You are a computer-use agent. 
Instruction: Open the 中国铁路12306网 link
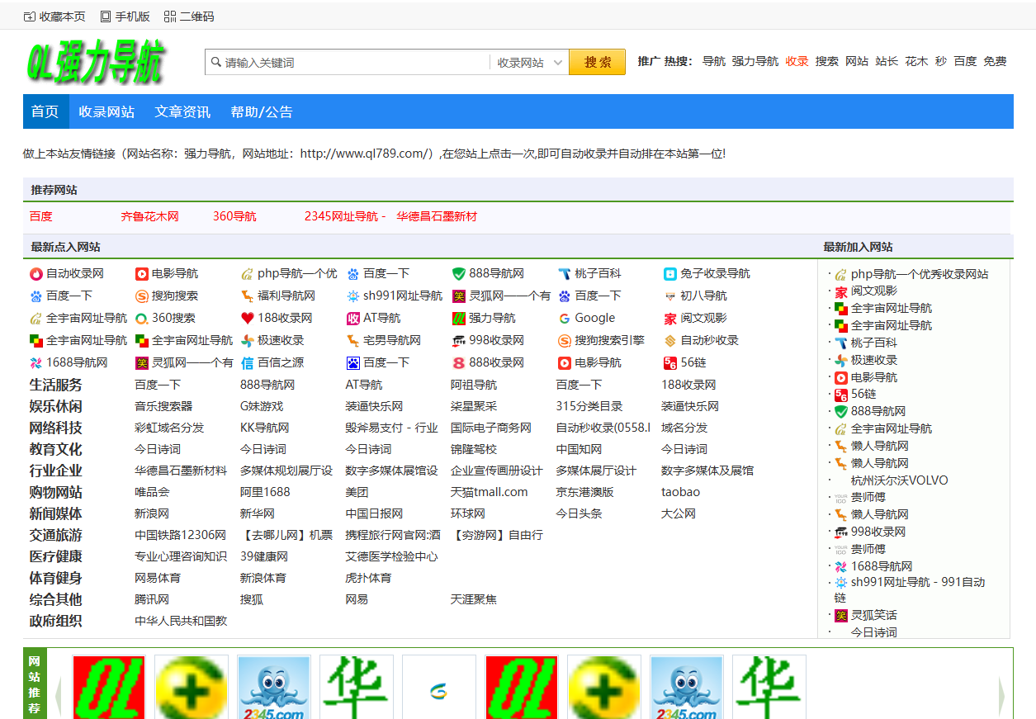click(181, 536)
